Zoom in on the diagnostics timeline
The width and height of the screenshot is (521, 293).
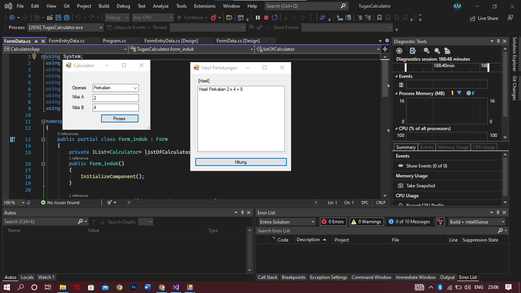click(x=426, y=51)
